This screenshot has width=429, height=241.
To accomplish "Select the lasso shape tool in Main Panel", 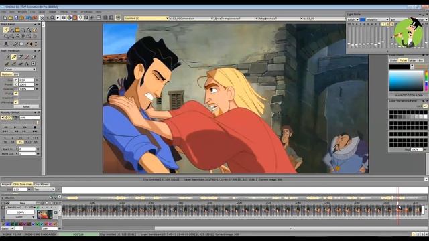I will [x=23, y=30].
